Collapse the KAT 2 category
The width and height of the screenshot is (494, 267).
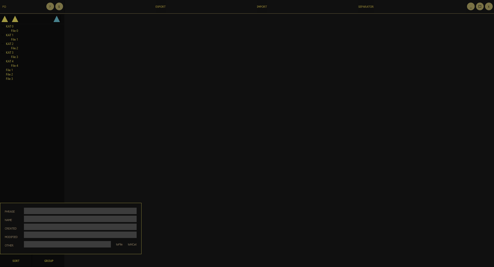coord(3,44)
